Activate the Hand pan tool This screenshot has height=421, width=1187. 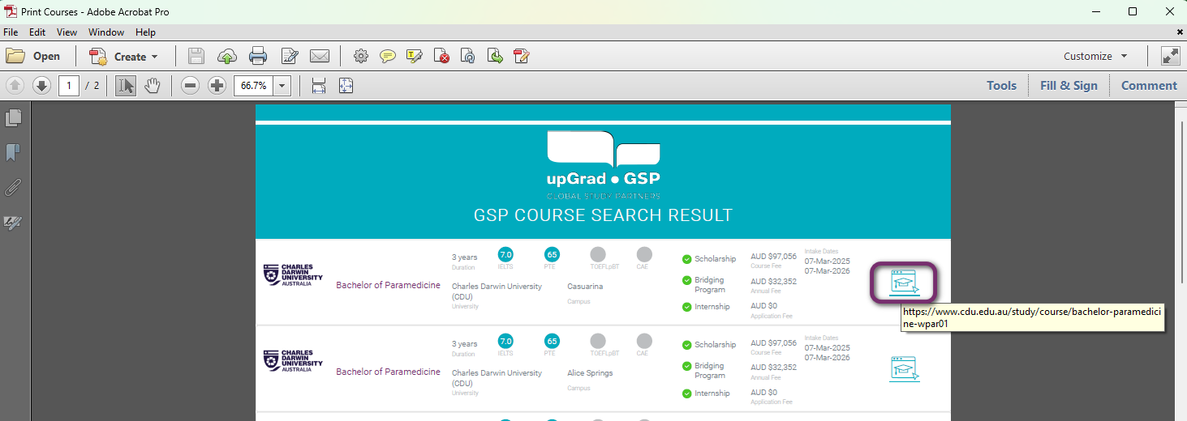click(x=152, y=86)
